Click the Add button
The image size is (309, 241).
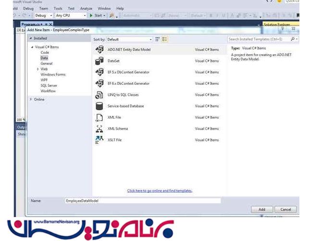click(261, 209)
